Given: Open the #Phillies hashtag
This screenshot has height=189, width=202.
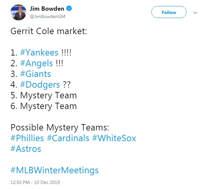Looking at the screenshot, I should pyautogui.click(x=27, y=138).
